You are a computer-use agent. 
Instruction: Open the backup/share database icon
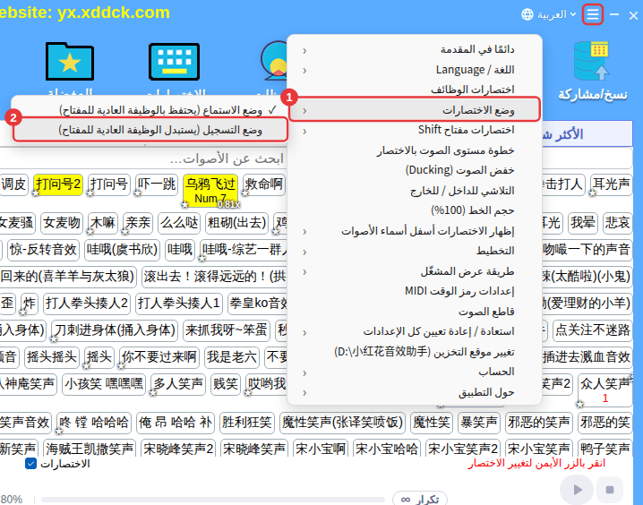coord(591,61)
